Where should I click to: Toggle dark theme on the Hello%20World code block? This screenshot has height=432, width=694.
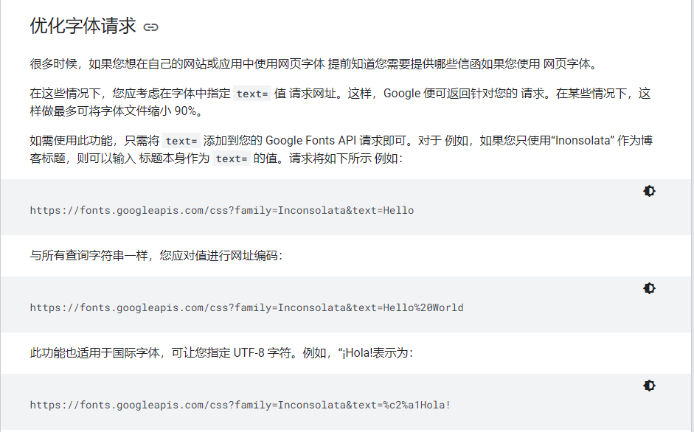click(649, 288)
